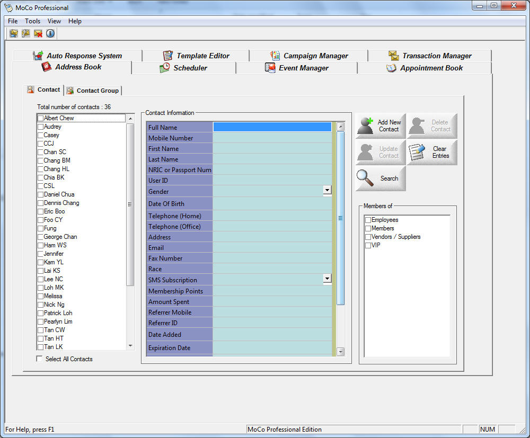This screenshot has height=438, width=530.
Task: Click the Add New Contact person icon
Action: [x=366, y=126]
